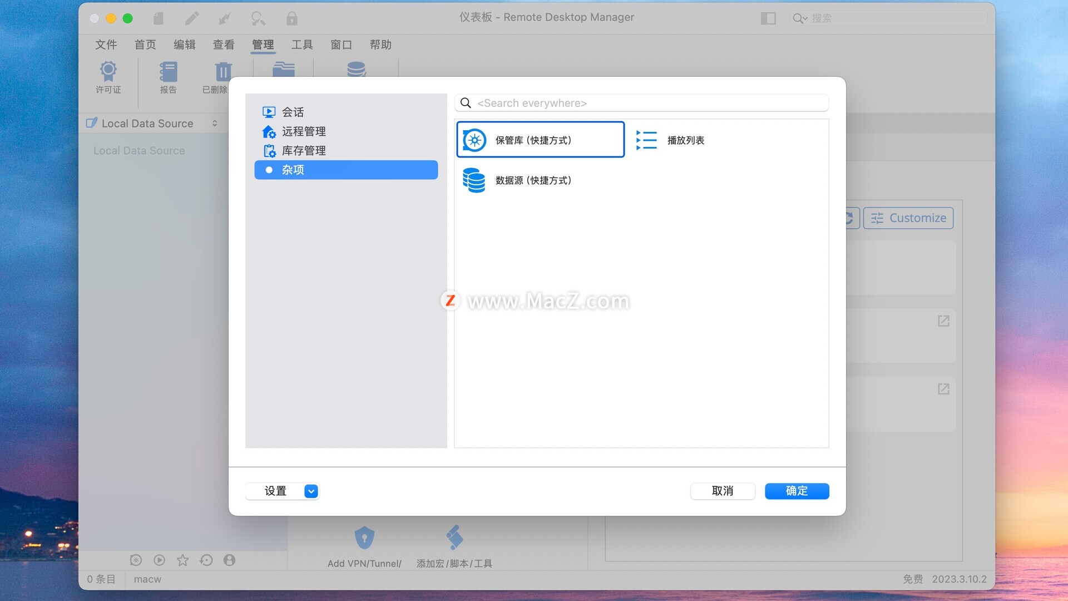Select 远程管理 in the category list
This screenshot has height=601, width=1068.
(x=304, y=131)
